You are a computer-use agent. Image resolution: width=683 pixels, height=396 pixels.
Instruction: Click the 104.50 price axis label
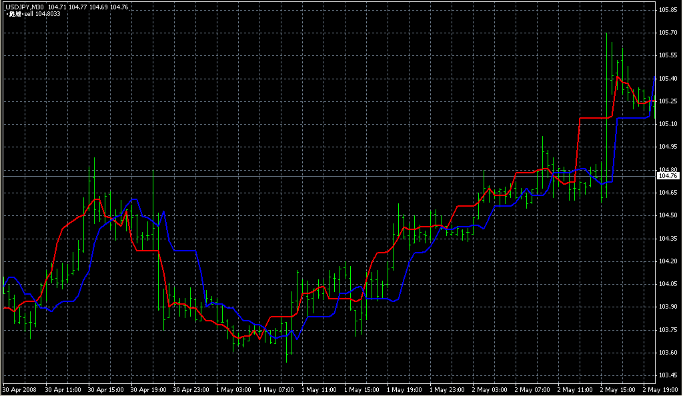coord(668,215)
